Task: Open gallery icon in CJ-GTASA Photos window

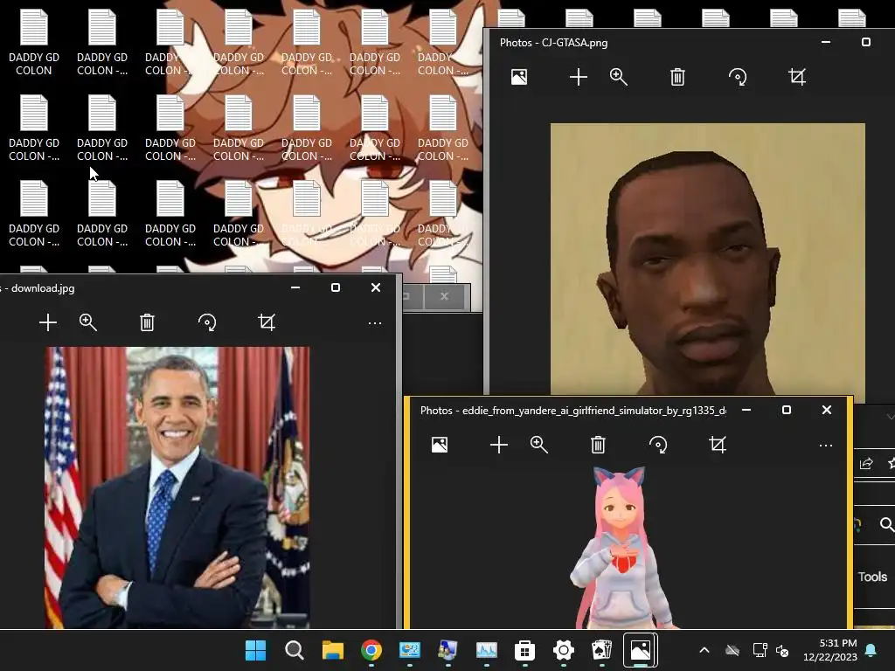Action: click(519, 77)
